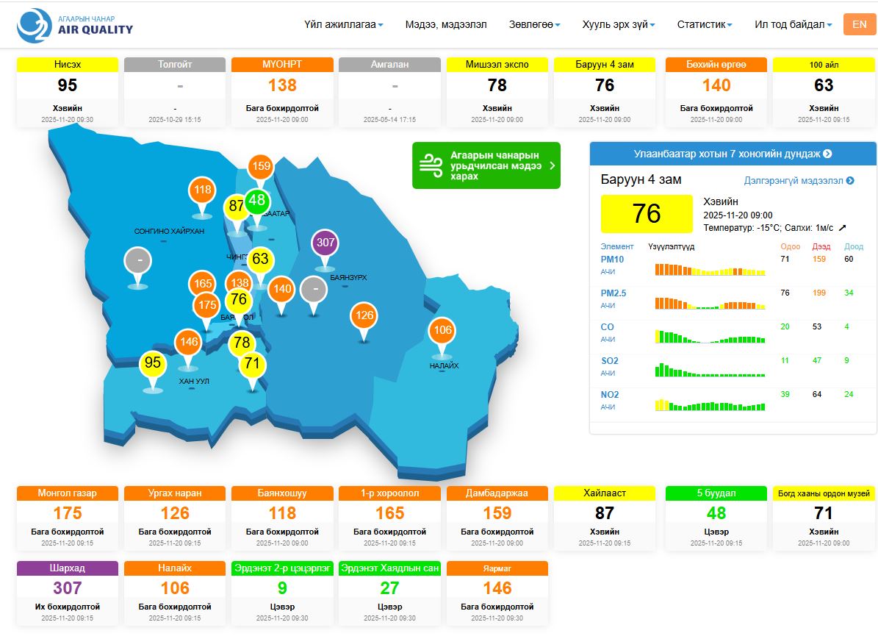Image resolution: width=878 pixels, height=636 pixels.
Task: Click the wind icon on green banner
Action: tap(430, 165)
